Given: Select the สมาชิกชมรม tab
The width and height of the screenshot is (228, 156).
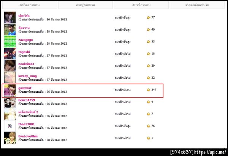Looking at the screenshot, I should click(141, 5).
